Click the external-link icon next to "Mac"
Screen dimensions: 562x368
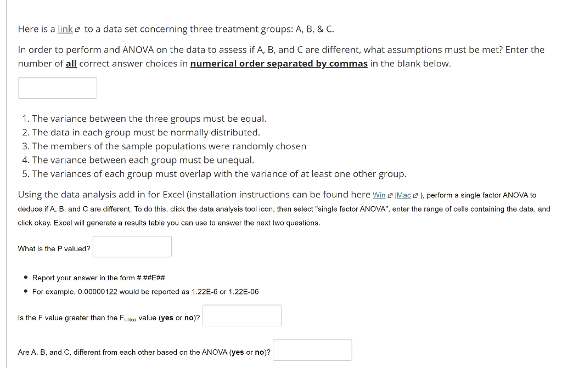coord(415,195)
